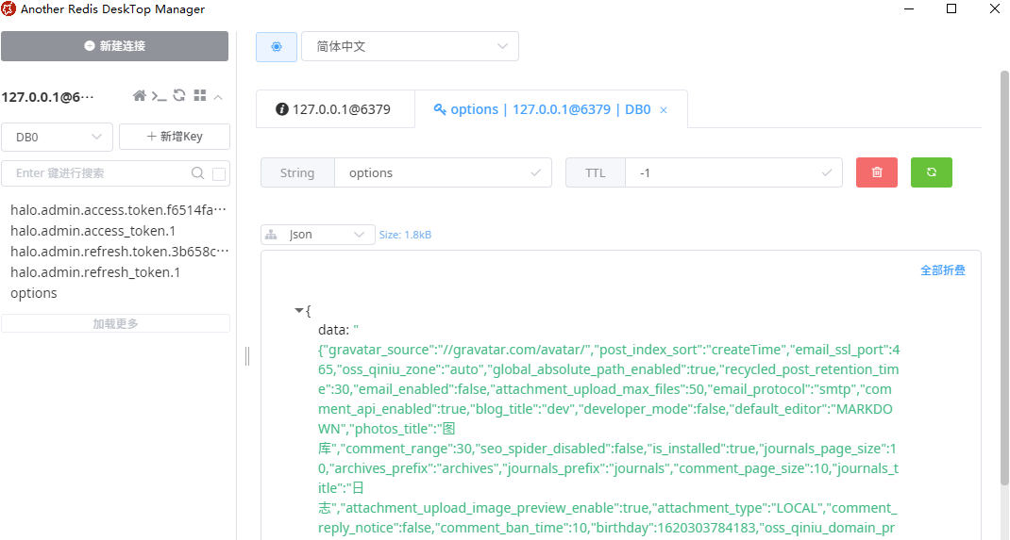Viewport: 1010px width, 540px height.
Task: Collapse the 127.0.0.1 connection panel
Action: 218,97
